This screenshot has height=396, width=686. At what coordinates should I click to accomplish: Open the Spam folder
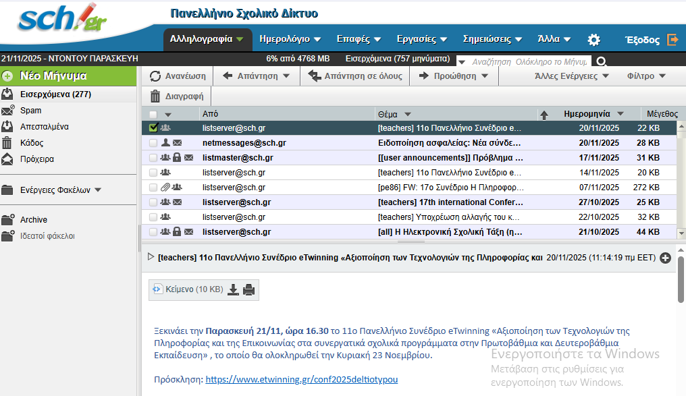(x=30, y=111)
